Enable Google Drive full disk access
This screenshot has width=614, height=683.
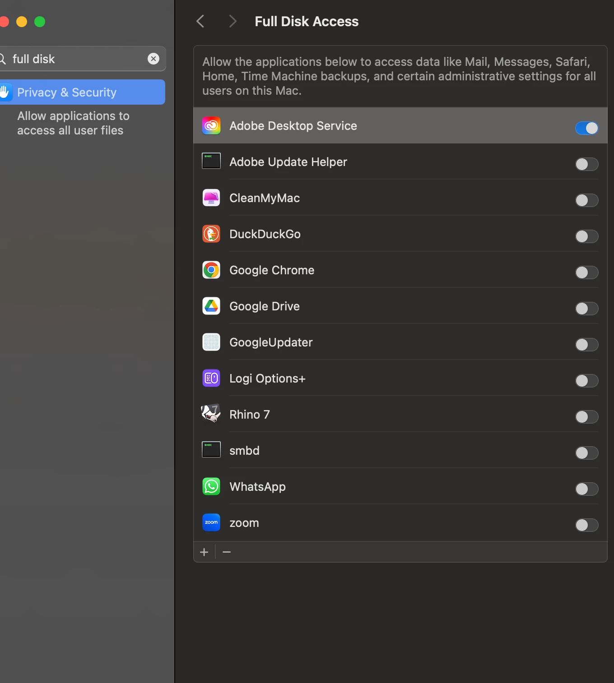click(587, 309)
